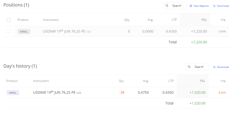The width and height of the screenshot is (233, 114).
Task: Select the USDINR 19th JUN position row
Action: pyautogui.click(x=67, y=32)
